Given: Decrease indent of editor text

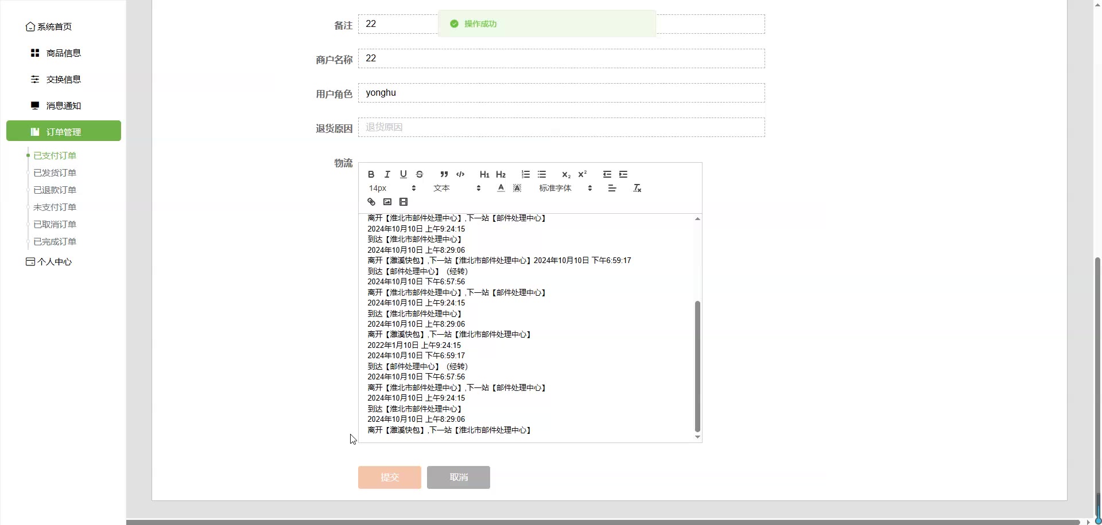Looking at the screenshot, I should (x=607, y=174).
